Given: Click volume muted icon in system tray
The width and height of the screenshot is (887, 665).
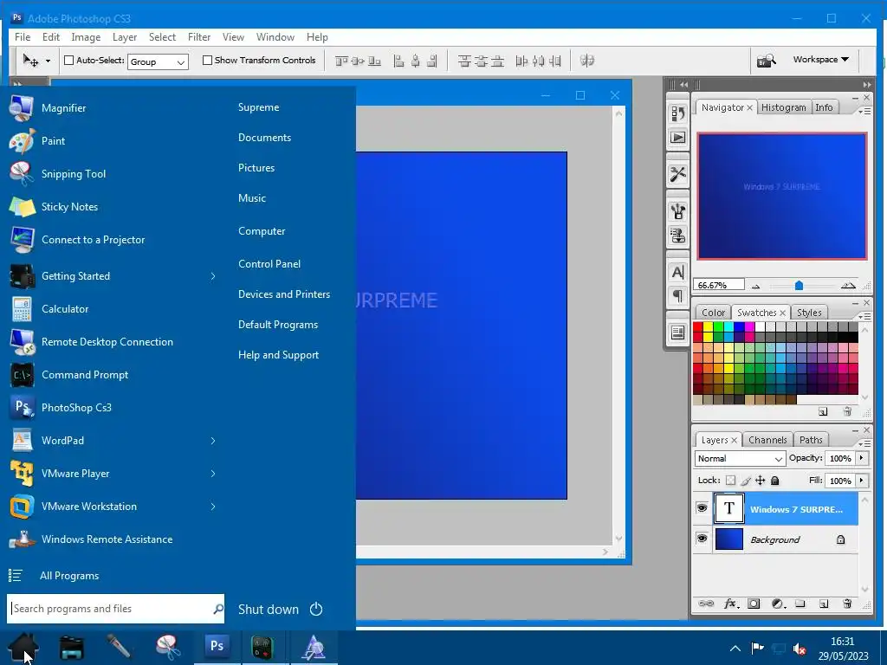Looking at the screenshot, I should tap(800, 649).
